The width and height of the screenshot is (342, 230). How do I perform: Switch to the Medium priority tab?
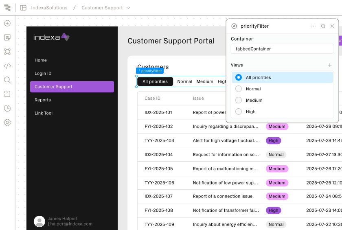(x=204, y=81)
